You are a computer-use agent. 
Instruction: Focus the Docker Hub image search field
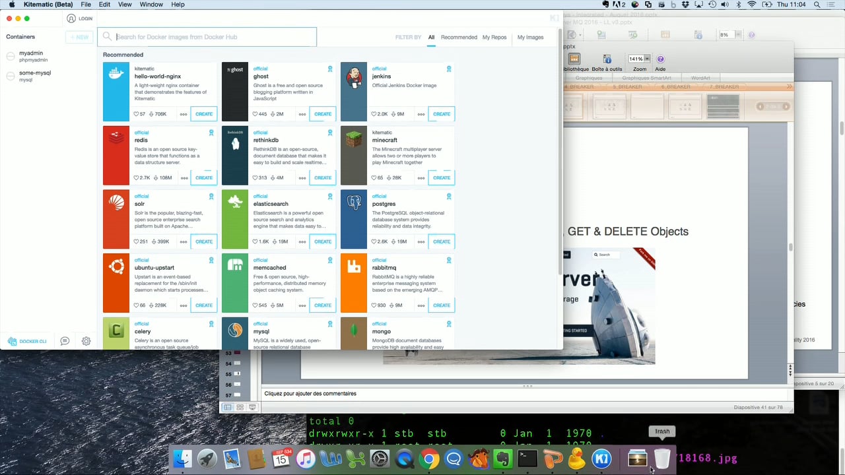pyautogui.click(x=207, y=37)
